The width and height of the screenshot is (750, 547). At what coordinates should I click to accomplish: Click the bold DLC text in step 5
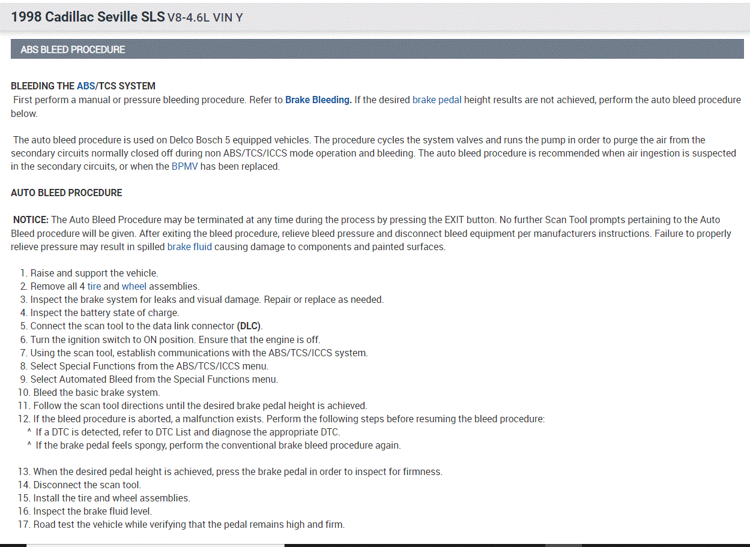click(249, 326)
